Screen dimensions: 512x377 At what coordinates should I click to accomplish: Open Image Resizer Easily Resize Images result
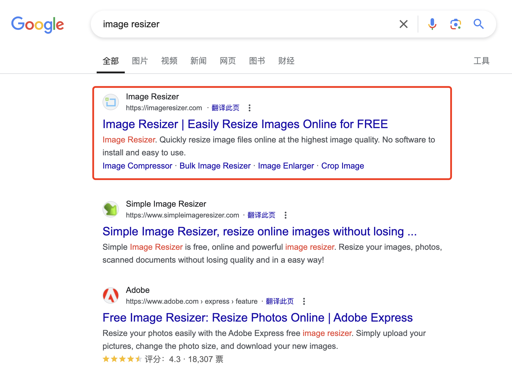pyautogui.click(x=245, y=124)
